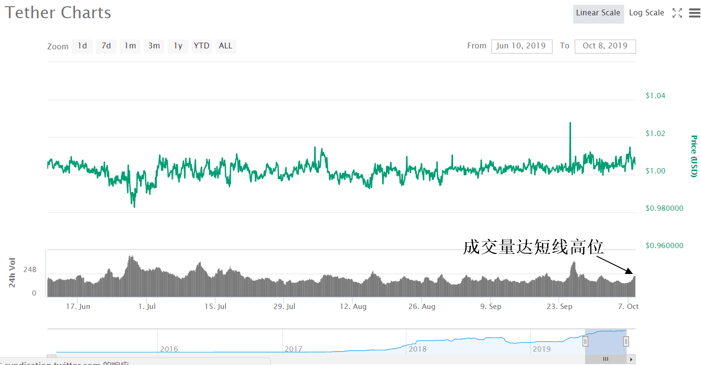Grab the left navigator range handle
The height and width of the screenshot is (365, 701).
(585, 342)
